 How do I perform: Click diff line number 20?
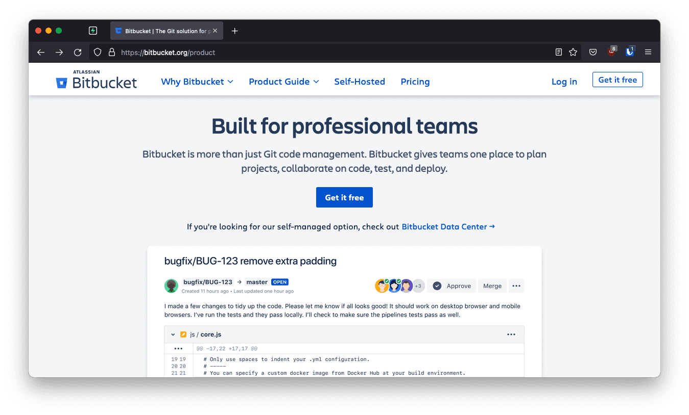[178, 366]
